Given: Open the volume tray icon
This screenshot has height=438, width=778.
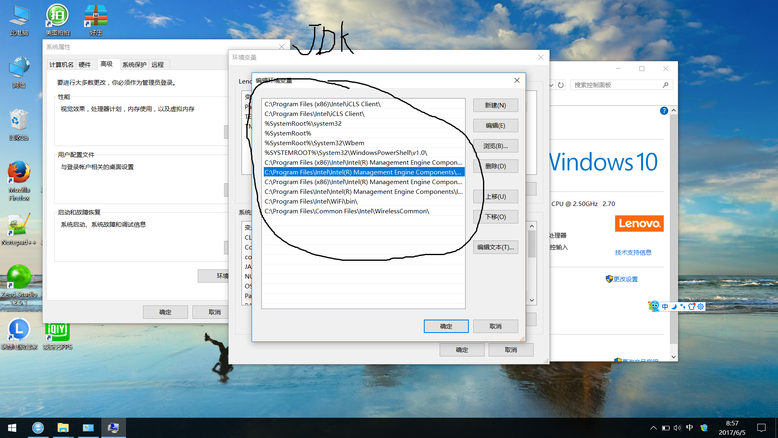Looking at the screenshot, I should pos(678,428).
